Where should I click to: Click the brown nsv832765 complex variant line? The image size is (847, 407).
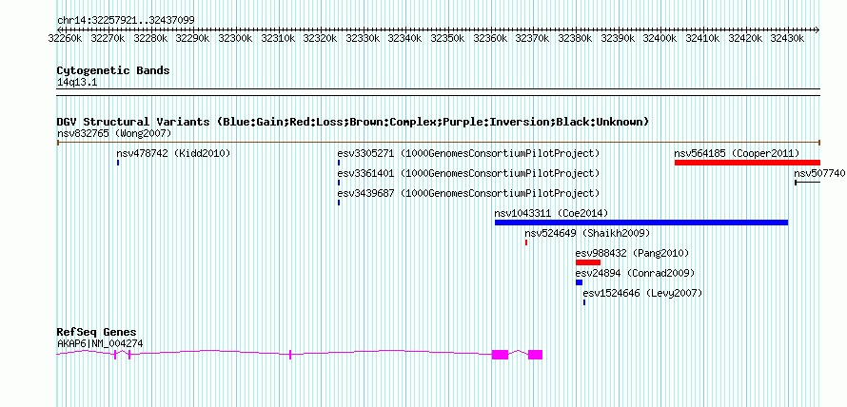438,143
